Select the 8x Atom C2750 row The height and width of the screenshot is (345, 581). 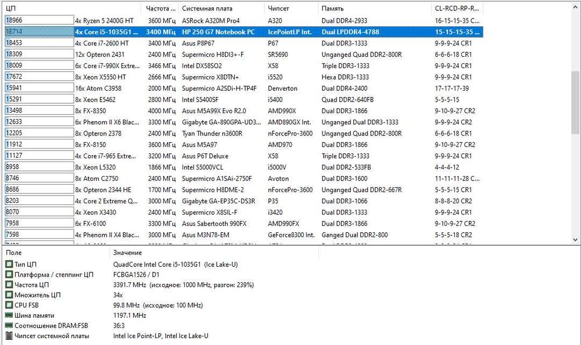[x=244, y=179]
